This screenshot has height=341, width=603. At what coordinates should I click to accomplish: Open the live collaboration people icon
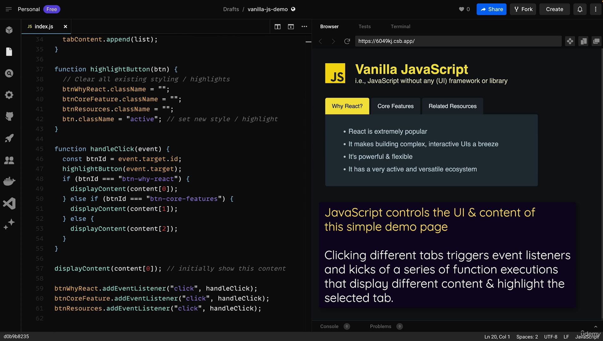(9, 160)
